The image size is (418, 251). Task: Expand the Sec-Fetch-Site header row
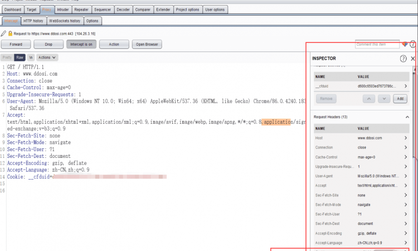point(406,195)
